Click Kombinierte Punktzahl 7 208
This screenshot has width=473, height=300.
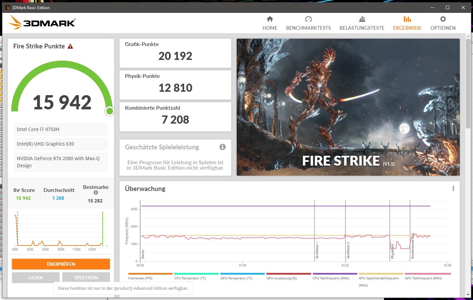[175, 120]
